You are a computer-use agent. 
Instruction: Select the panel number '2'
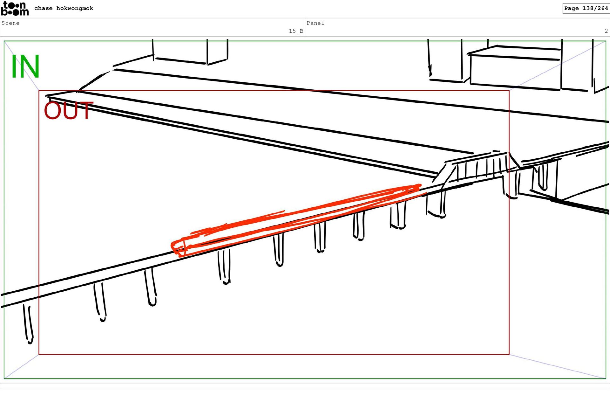point(606,31)
